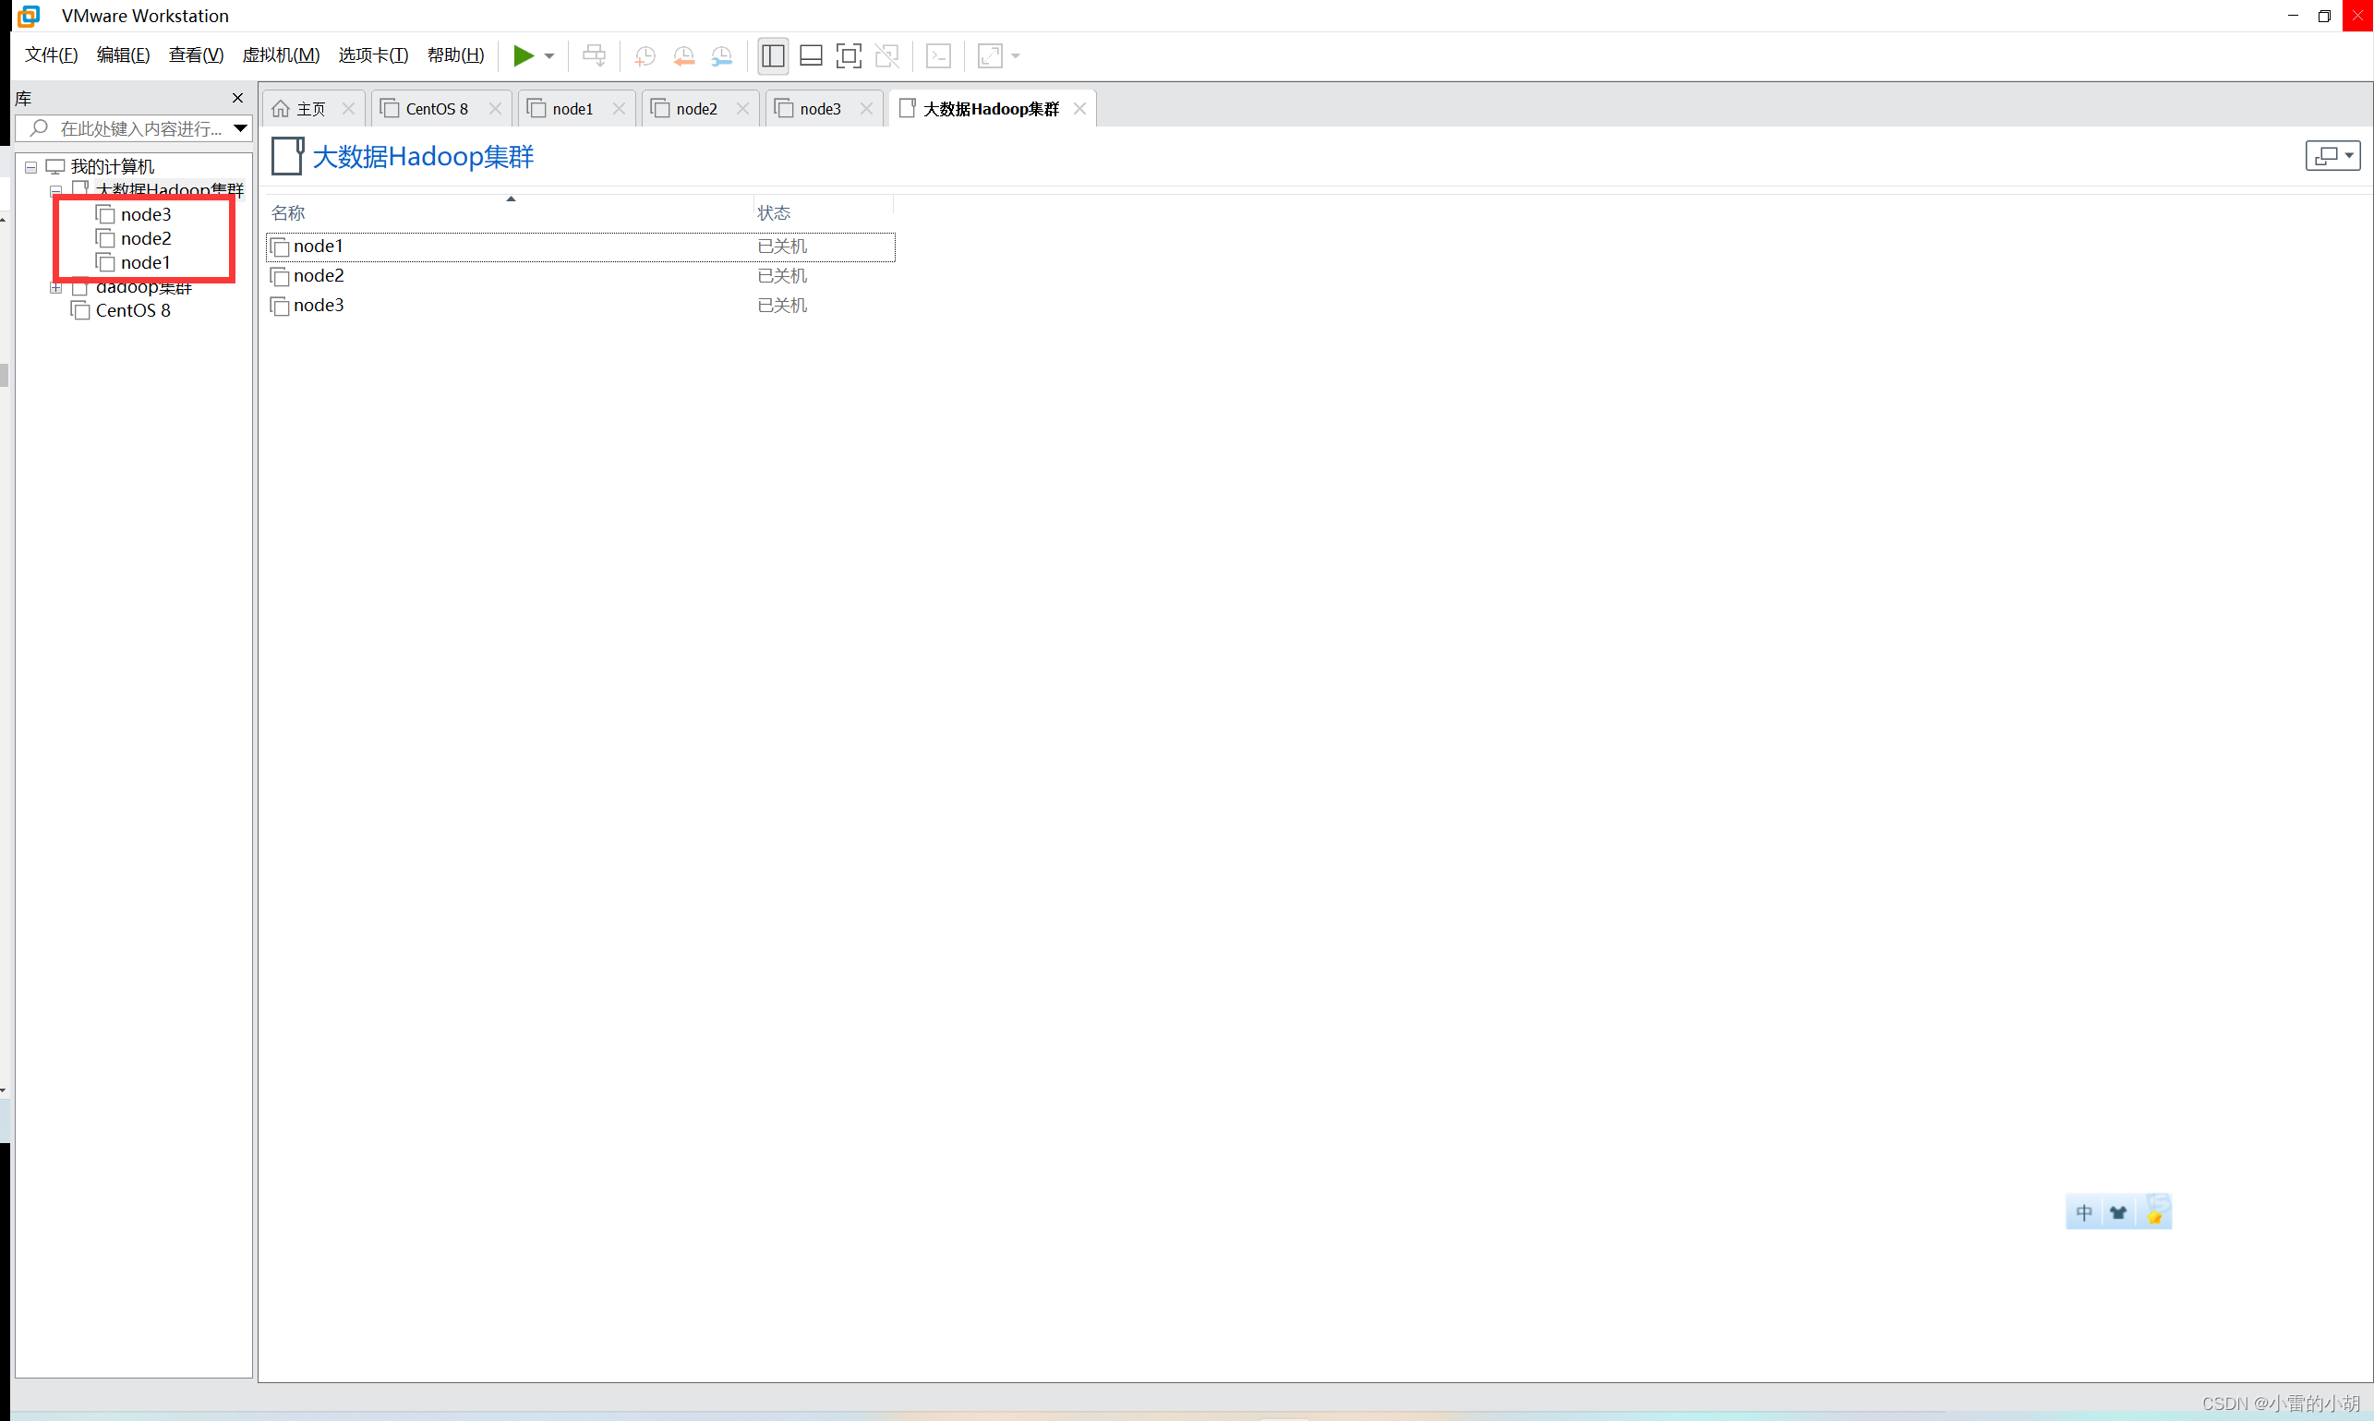
Task: Close the 大数据Hadoop集群 tab
Action: [x=1079, y=109]
